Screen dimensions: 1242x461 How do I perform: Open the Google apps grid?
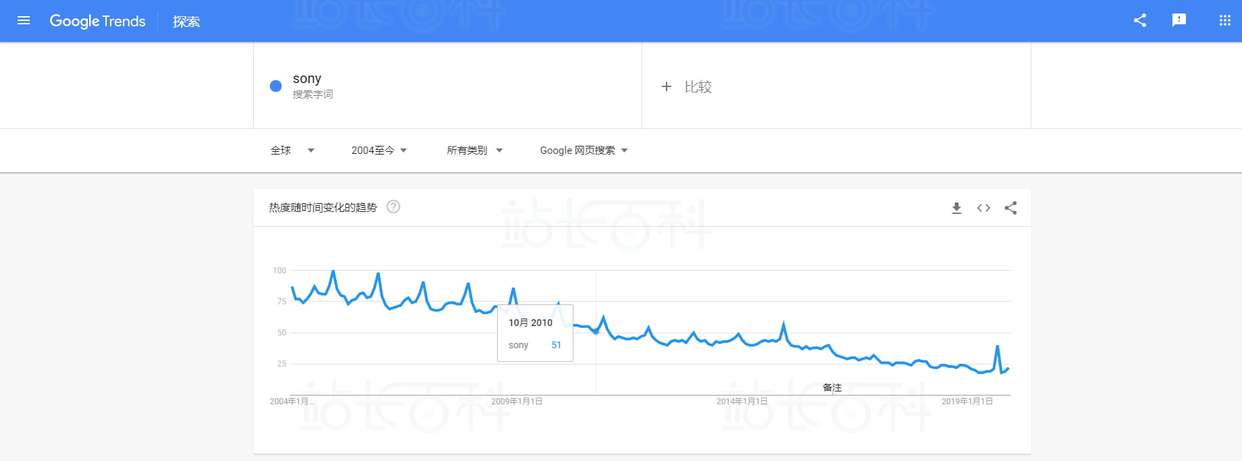click(x=1224, y=20)
